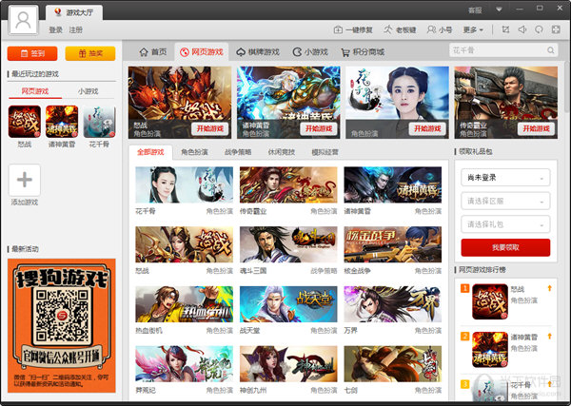Click the red 我要领取 claim button

coord(505,248)
